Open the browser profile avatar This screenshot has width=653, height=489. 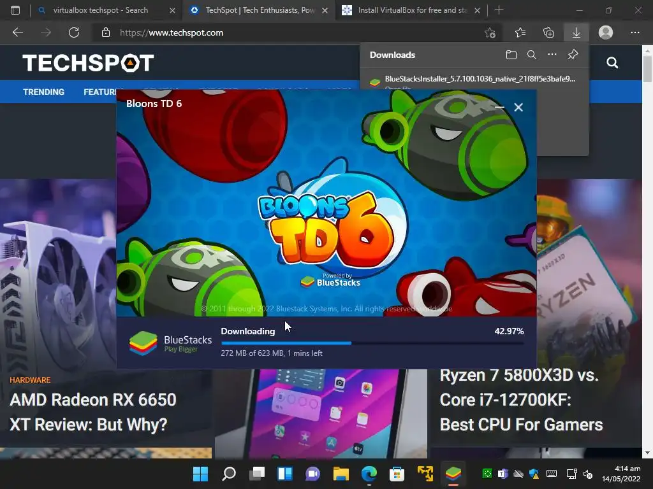click(x=606, y=32)
